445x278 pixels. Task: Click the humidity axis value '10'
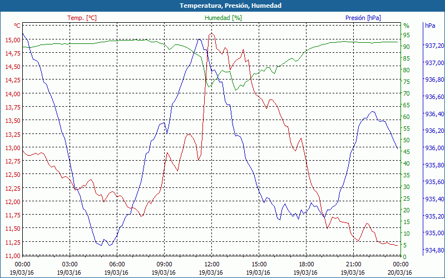[x=407, y=234]
